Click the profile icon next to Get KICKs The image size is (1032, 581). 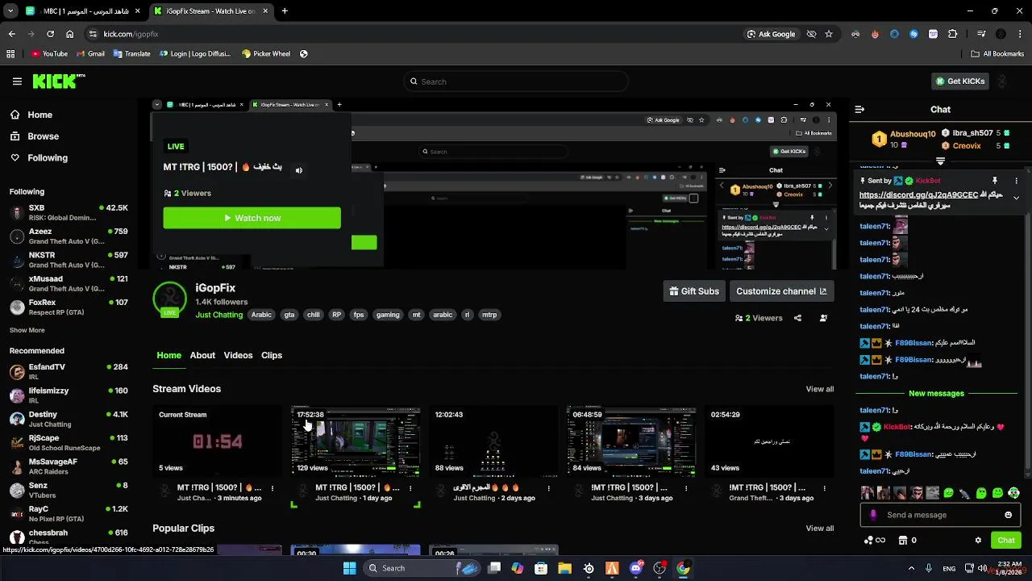pyautogui.click(x=1002, y=82)
